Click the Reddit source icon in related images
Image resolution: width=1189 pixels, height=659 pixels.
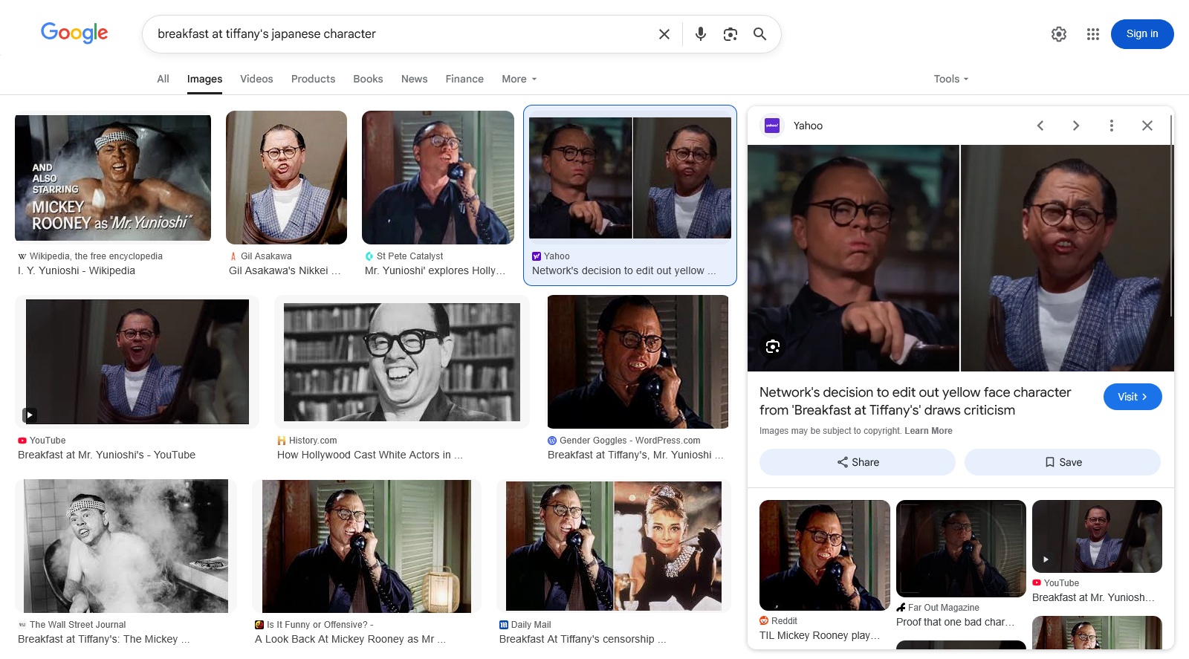click(x=764, y=621)
